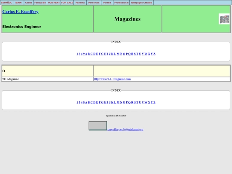Switch the site to ESPAÑOL
232x174 pixels.
pos(6,3)
